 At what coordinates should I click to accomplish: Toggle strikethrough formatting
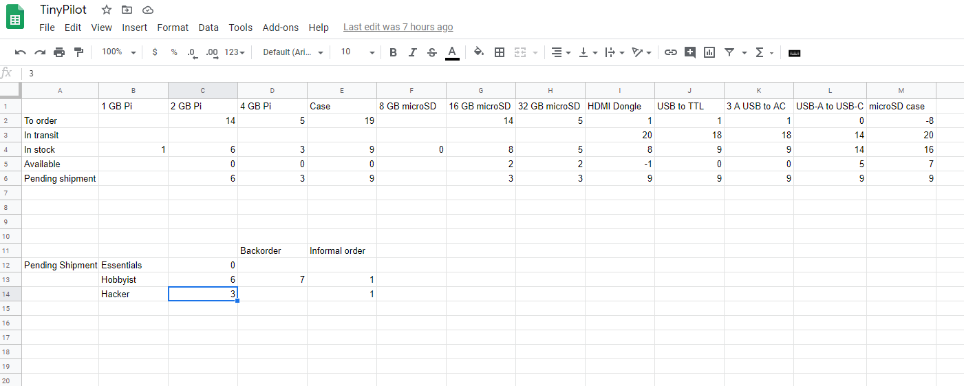[431, 52]
